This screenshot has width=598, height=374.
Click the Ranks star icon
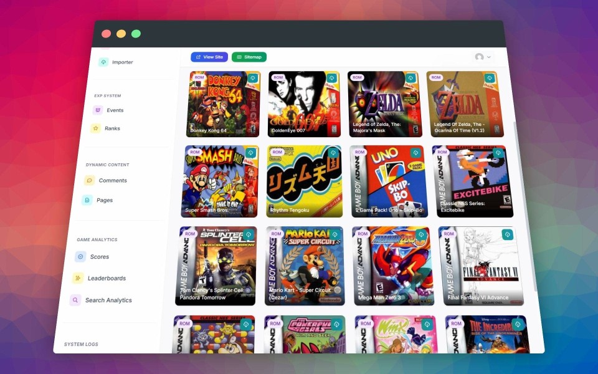tap(96, 128)
